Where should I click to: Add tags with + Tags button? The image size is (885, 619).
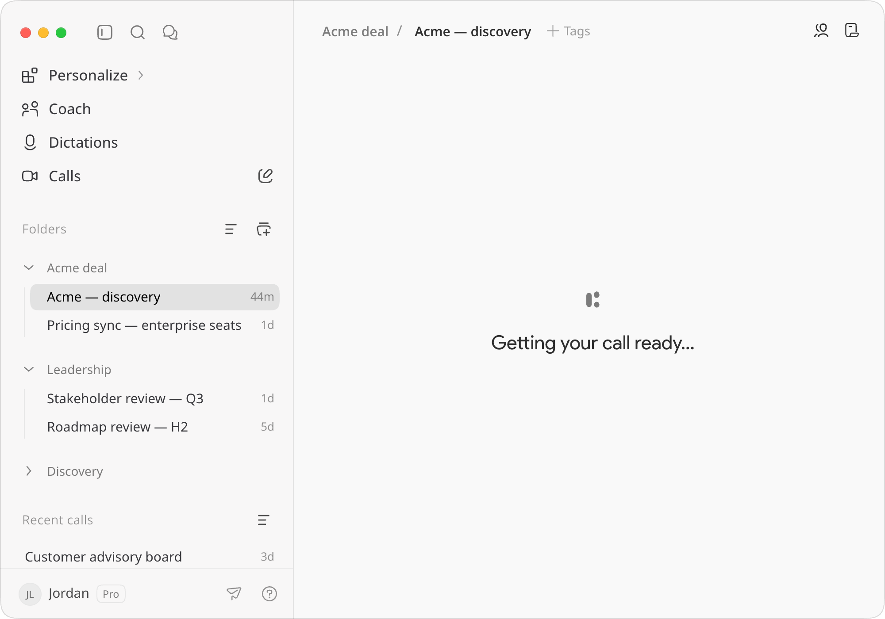[569, 31]
